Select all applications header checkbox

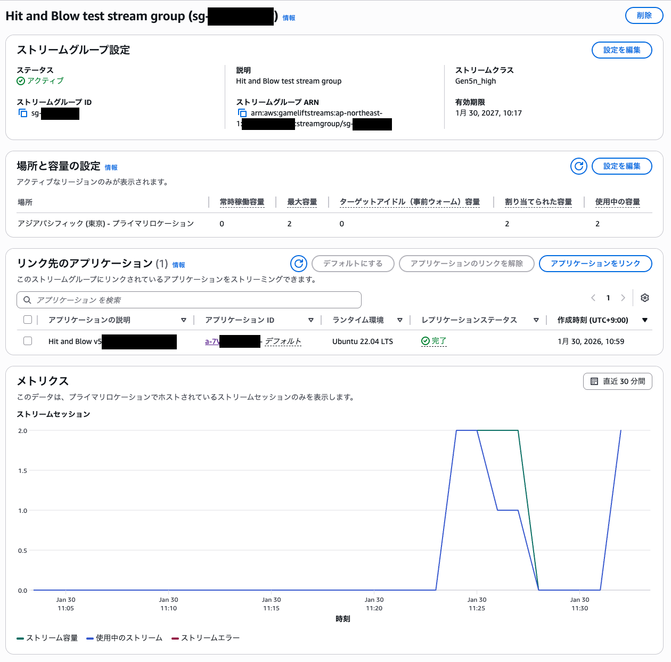[28, 320]
